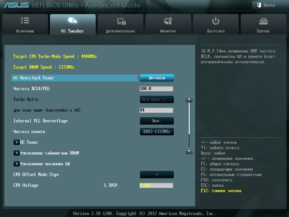Viewport: 289px width, 217px height.
Task: Click the all-cores ratio field showing 44
Action: (x=156, y=110)
